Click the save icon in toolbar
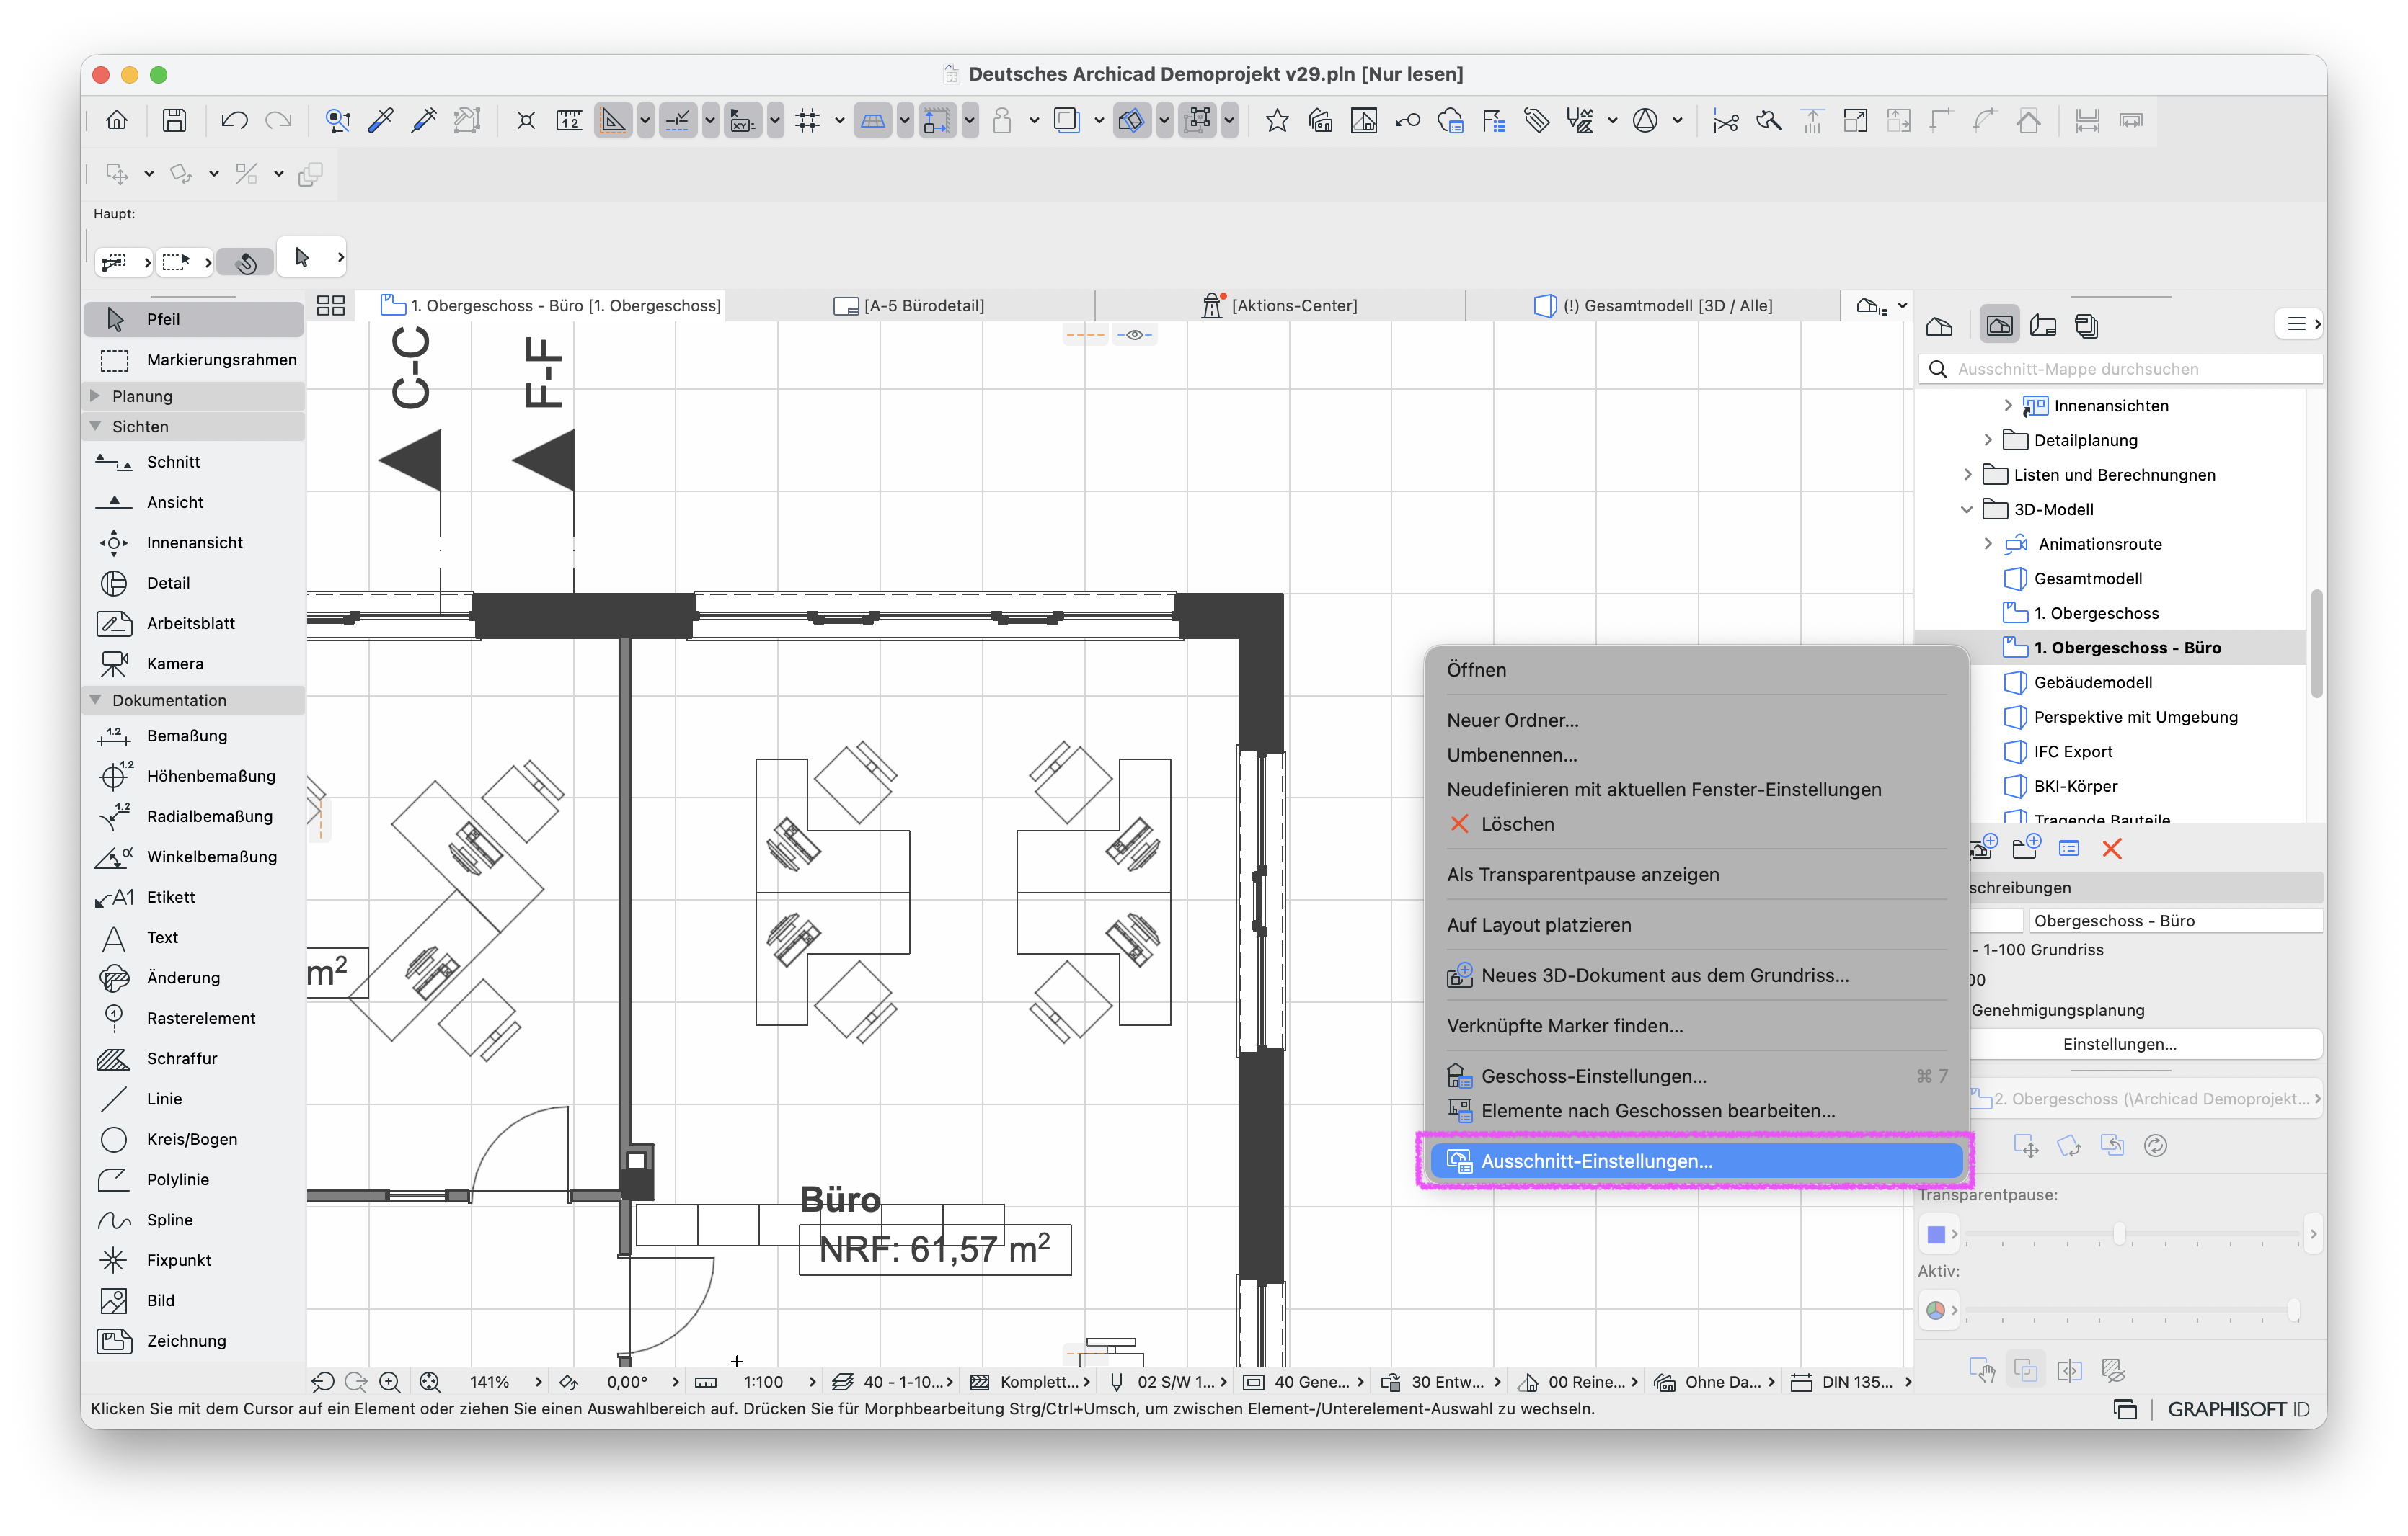This screenshot has height=1536, width=2408. pyautogui.click(x=174, y=121)
